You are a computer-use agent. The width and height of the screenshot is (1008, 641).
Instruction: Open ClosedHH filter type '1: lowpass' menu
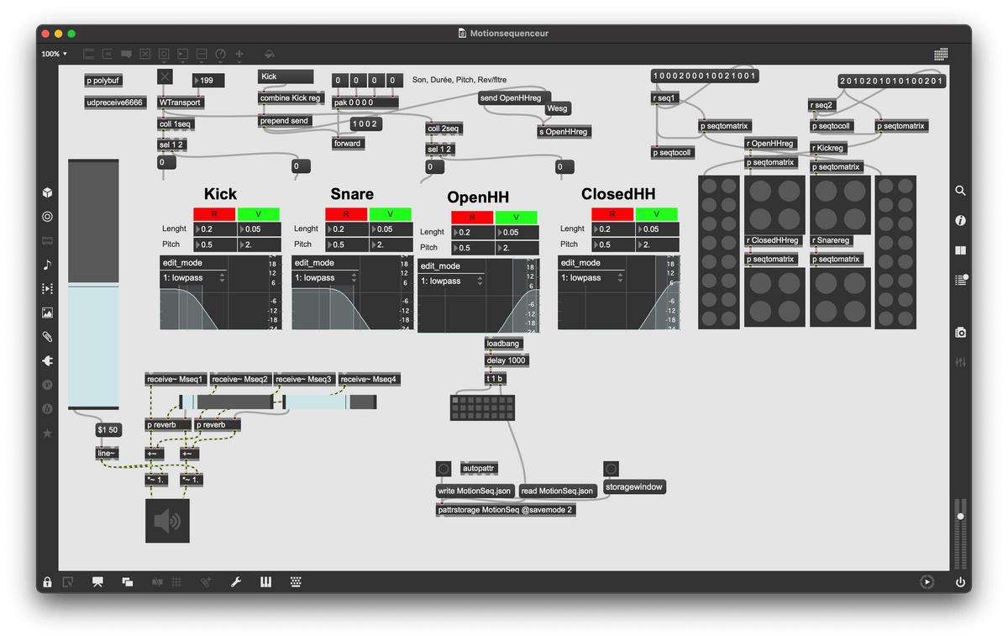pyautogui.click(x=591, y=278)
